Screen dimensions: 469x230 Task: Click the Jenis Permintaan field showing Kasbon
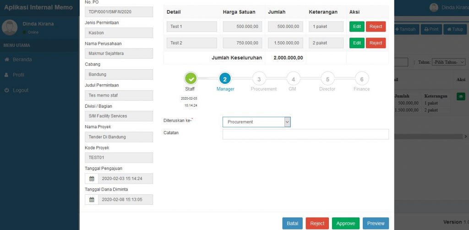119,33
